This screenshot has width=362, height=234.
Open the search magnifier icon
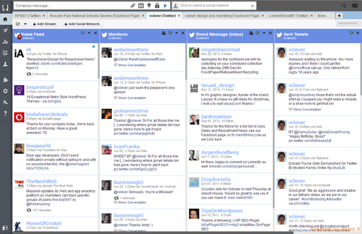click(x=344, y=6)
